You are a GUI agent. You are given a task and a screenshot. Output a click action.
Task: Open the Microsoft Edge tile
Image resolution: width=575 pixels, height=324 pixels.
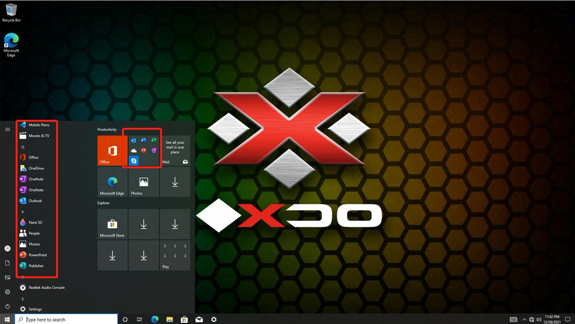point(112,182)
